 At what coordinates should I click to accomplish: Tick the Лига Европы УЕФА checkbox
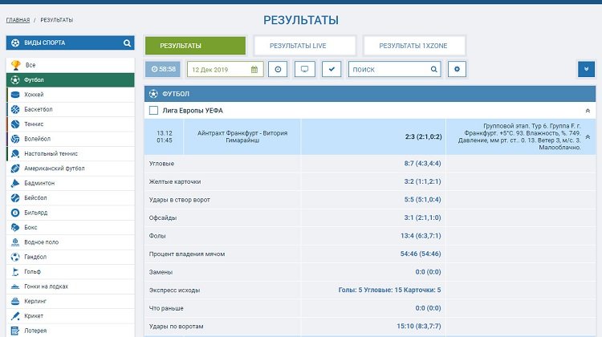[153, 111]
